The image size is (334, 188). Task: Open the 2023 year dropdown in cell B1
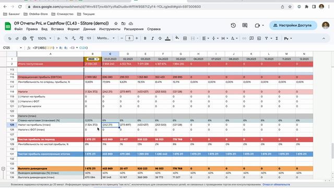(93, 59)
